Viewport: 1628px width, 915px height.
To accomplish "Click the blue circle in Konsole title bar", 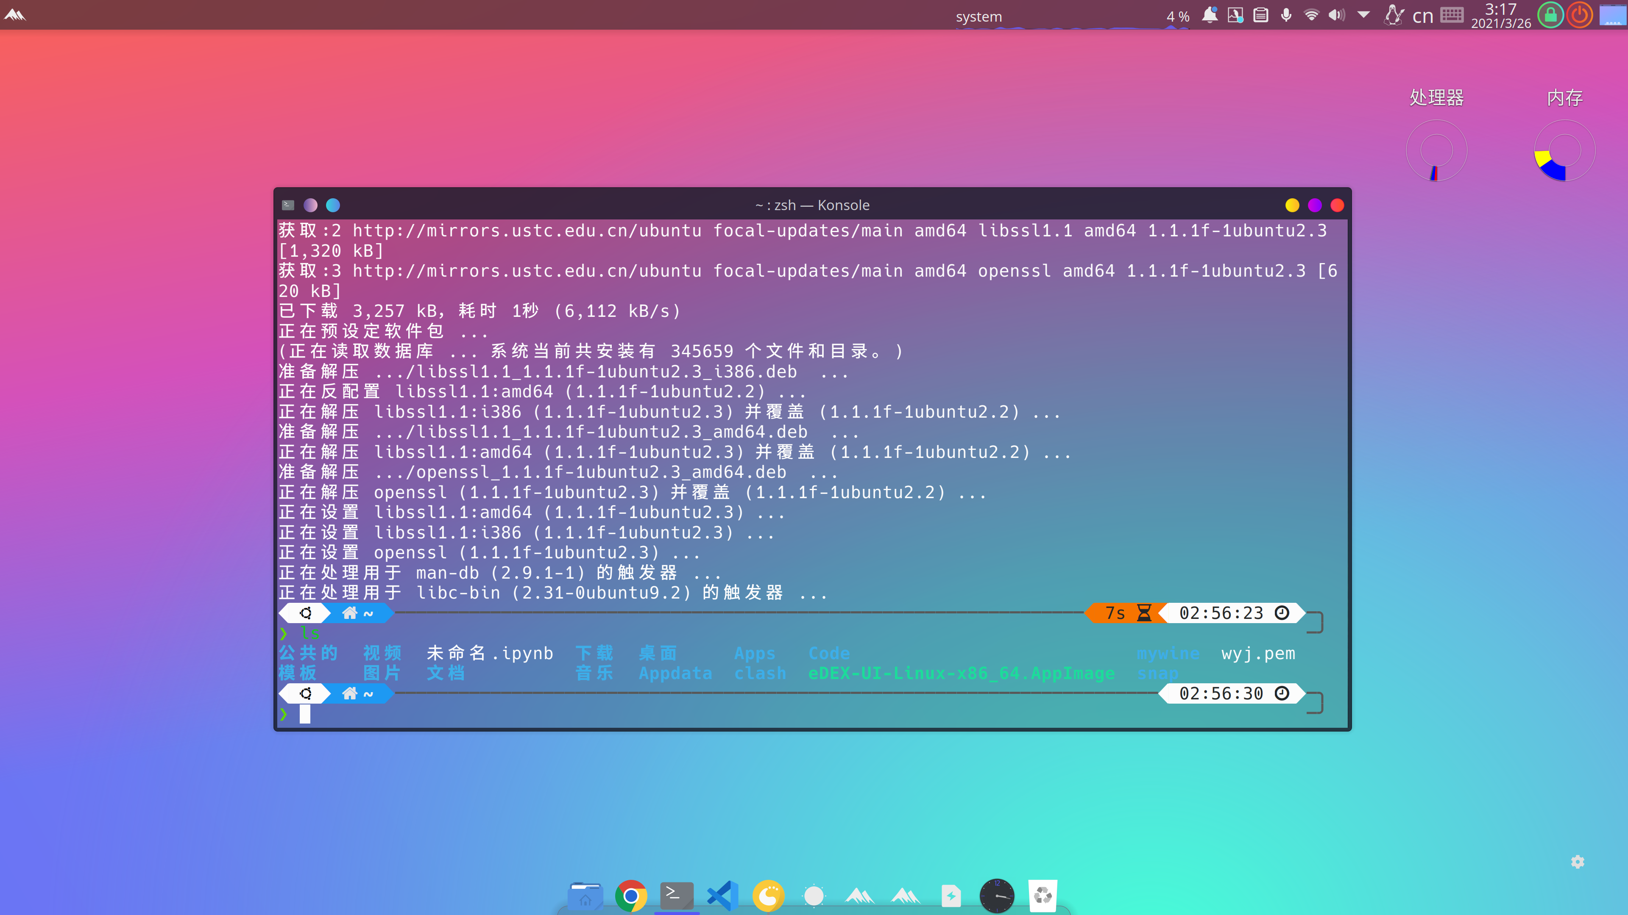I will tap(333, 205).
